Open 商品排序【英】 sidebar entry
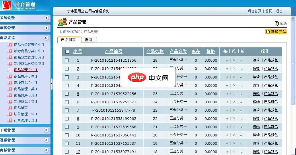Screen dimensions: 296x155 tap(25, 95)
